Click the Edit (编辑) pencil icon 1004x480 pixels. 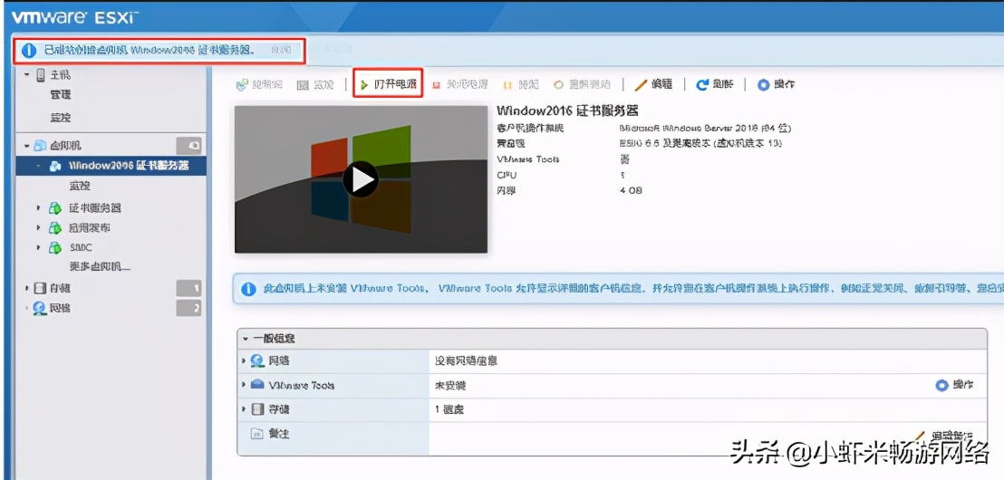641,84
